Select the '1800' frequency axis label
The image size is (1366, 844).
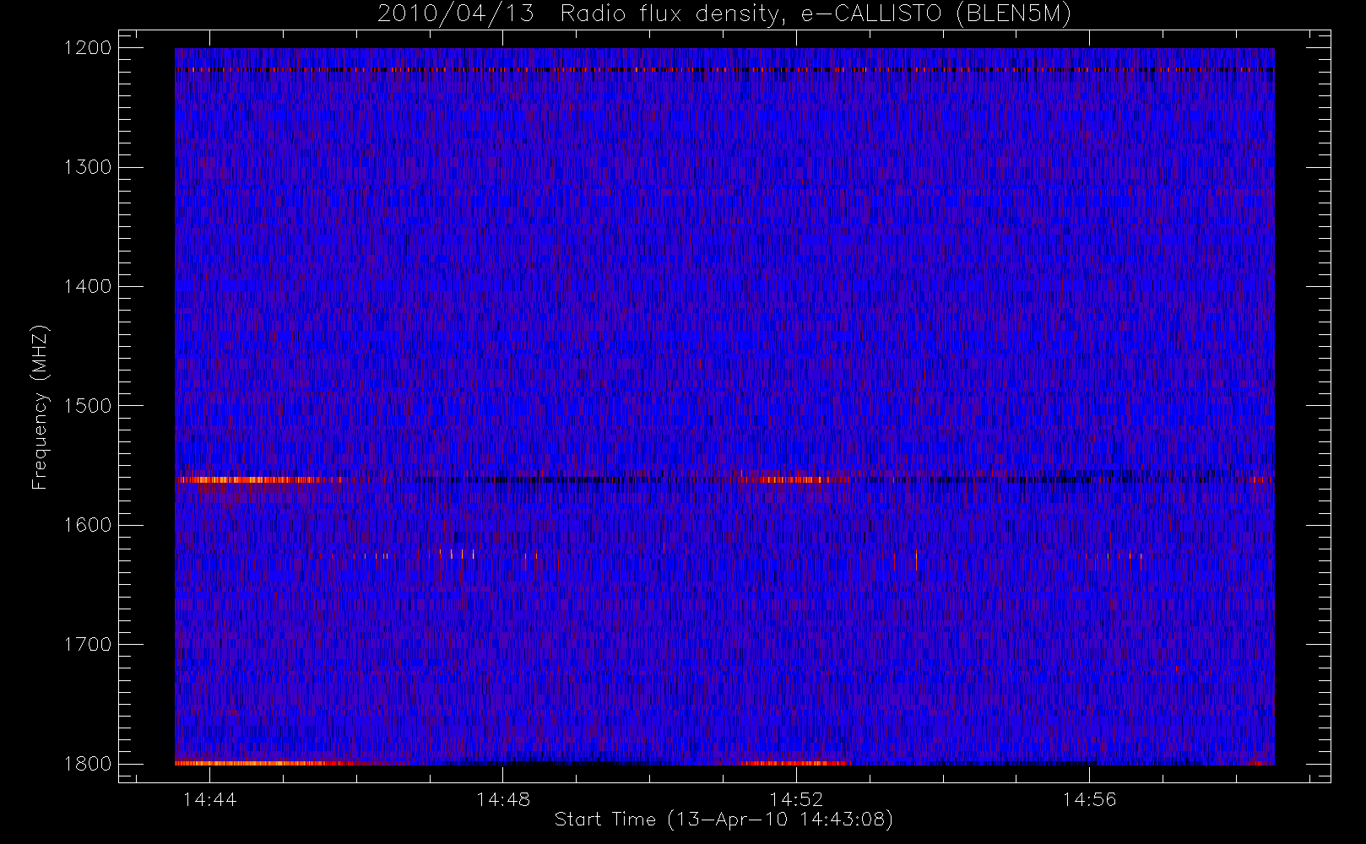click(89, 764)
